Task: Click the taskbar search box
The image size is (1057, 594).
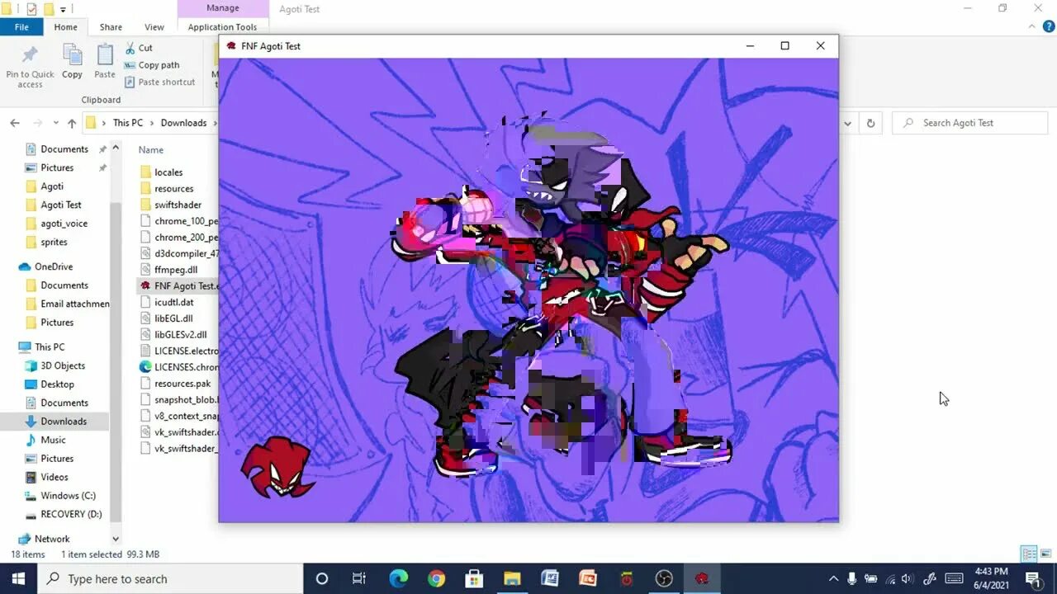Action: [x=171, y=578]
